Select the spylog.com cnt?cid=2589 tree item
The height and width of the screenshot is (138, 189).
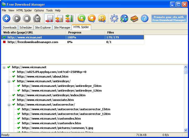pyautogui.click(x=52, y=72)
